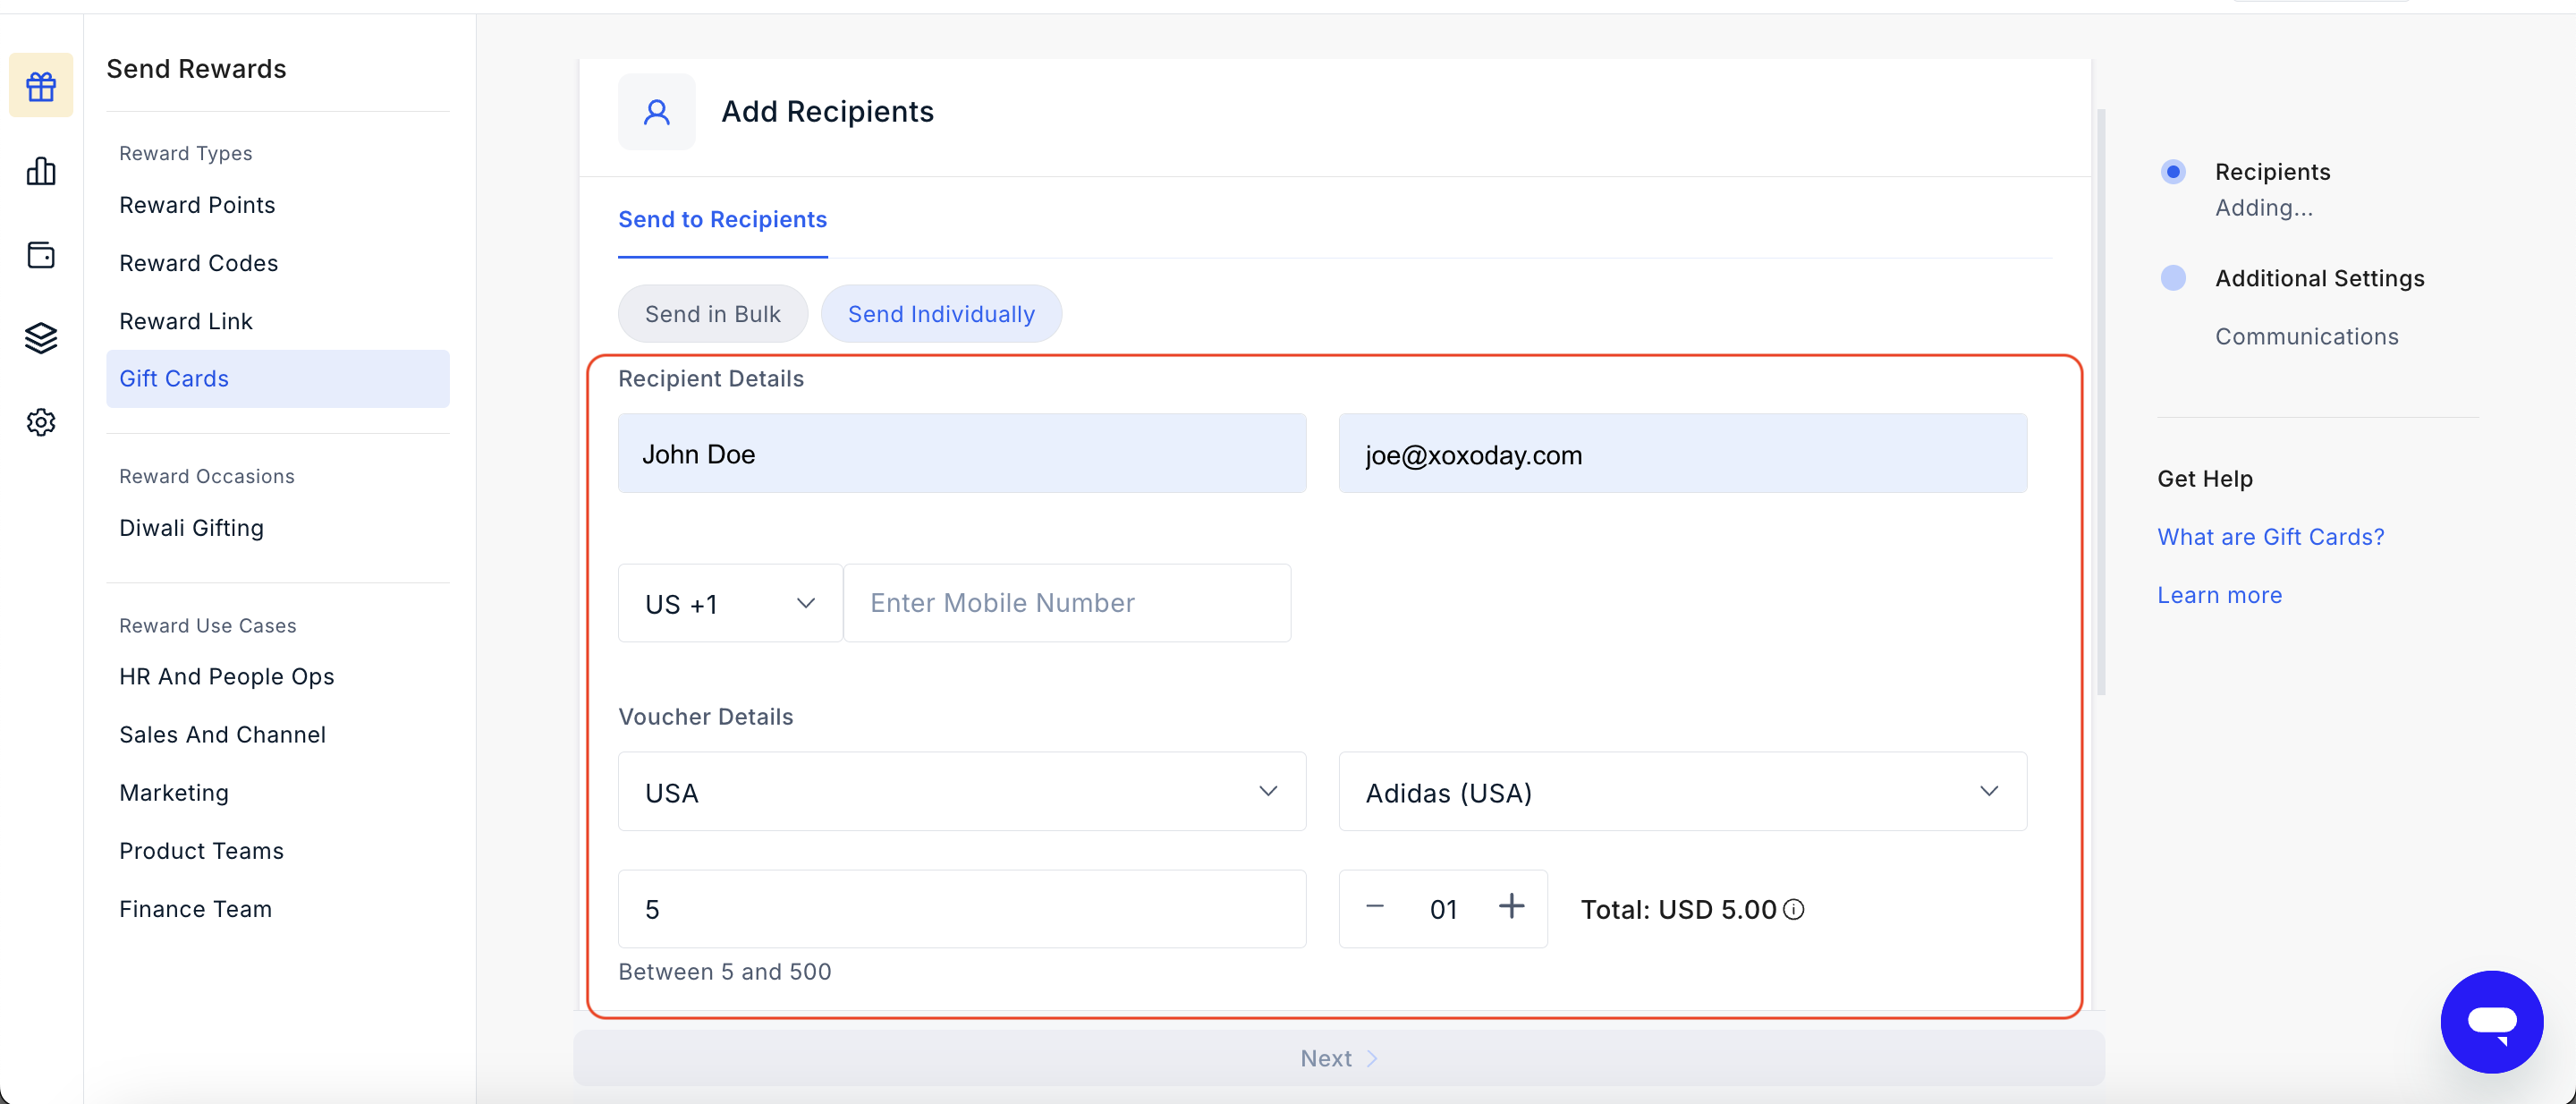This screenshot has height=1104, width=2576.
Task: Open Finance Team use case
Action: point(195,909)
